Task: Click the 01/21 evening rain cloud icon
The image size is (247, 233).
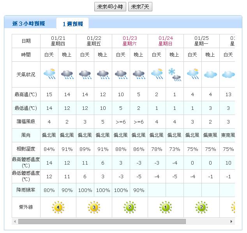Action: pyautogui.click(x=67, y=75)
